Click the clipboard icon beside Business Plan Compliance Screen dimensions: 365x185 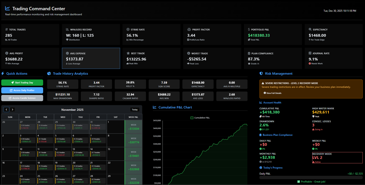(x=261, y=135)
